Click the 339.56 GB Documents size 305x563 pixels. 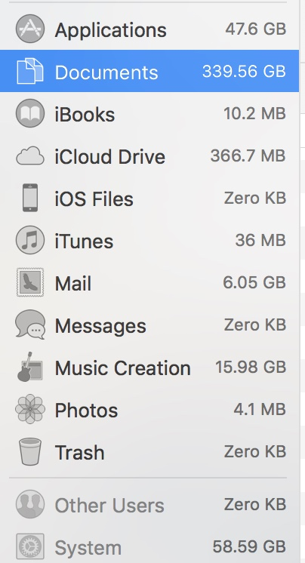click(244, 71)
